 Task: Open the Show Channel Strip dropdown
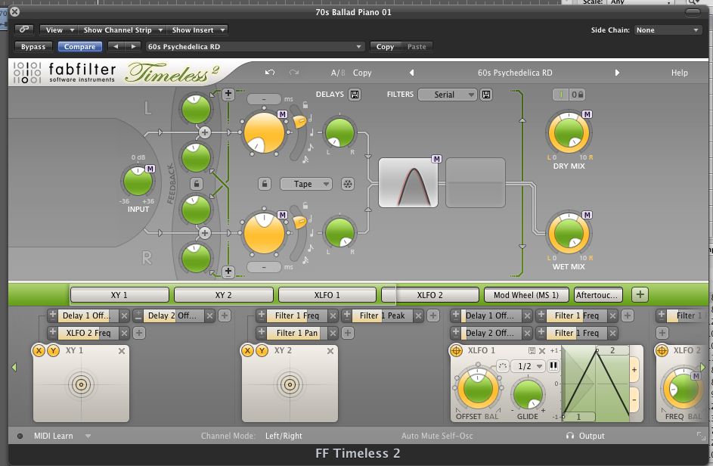[x=122, y=30]
